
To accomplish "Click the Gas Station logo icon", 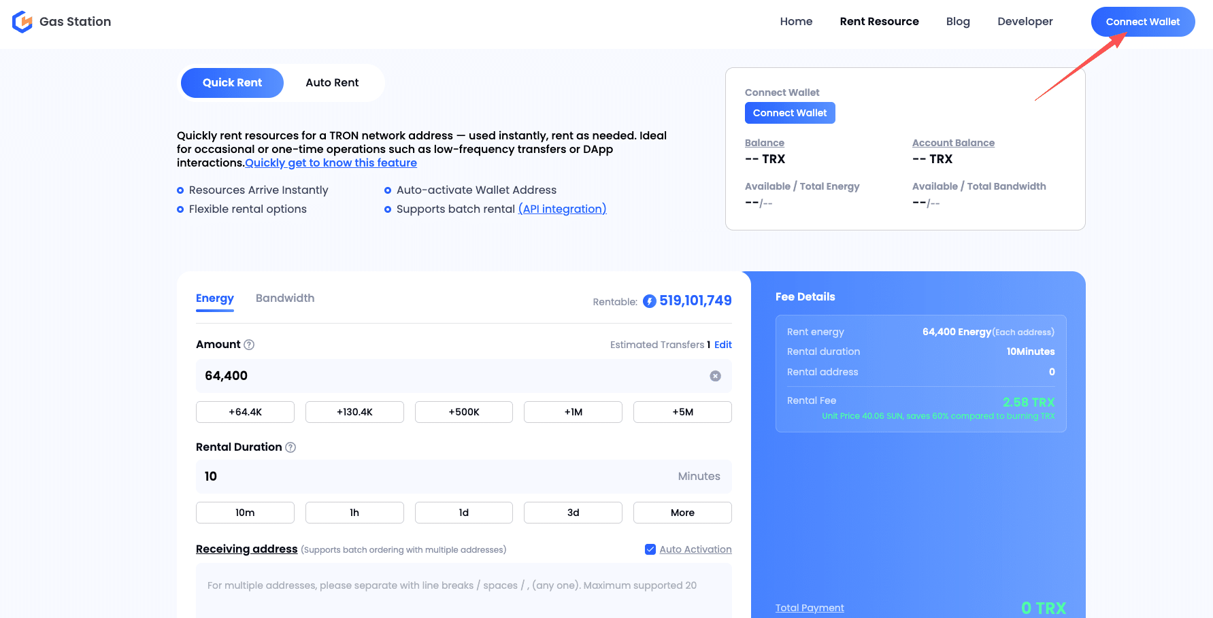I will click(22, 22).
